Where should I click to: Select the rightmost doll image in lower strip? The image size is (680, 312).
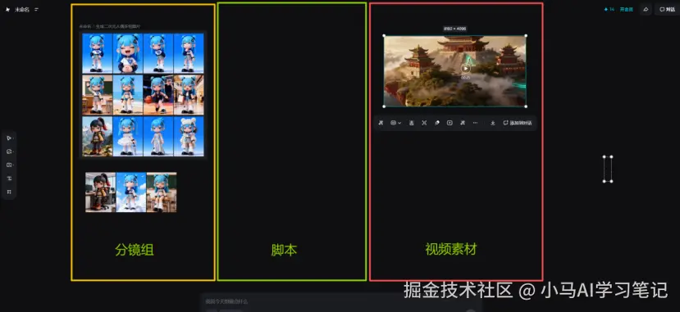point(162,192)
